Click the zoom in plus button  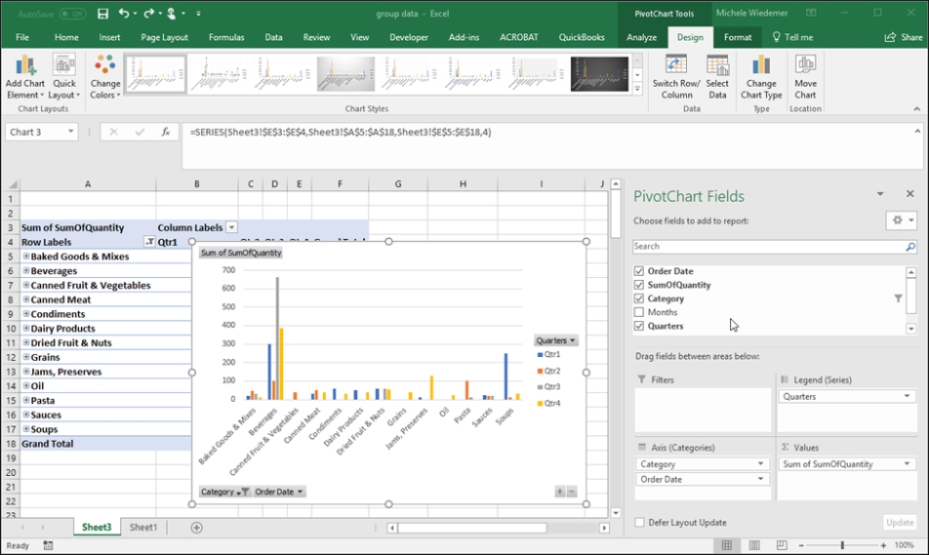click(x=883, y=545)
